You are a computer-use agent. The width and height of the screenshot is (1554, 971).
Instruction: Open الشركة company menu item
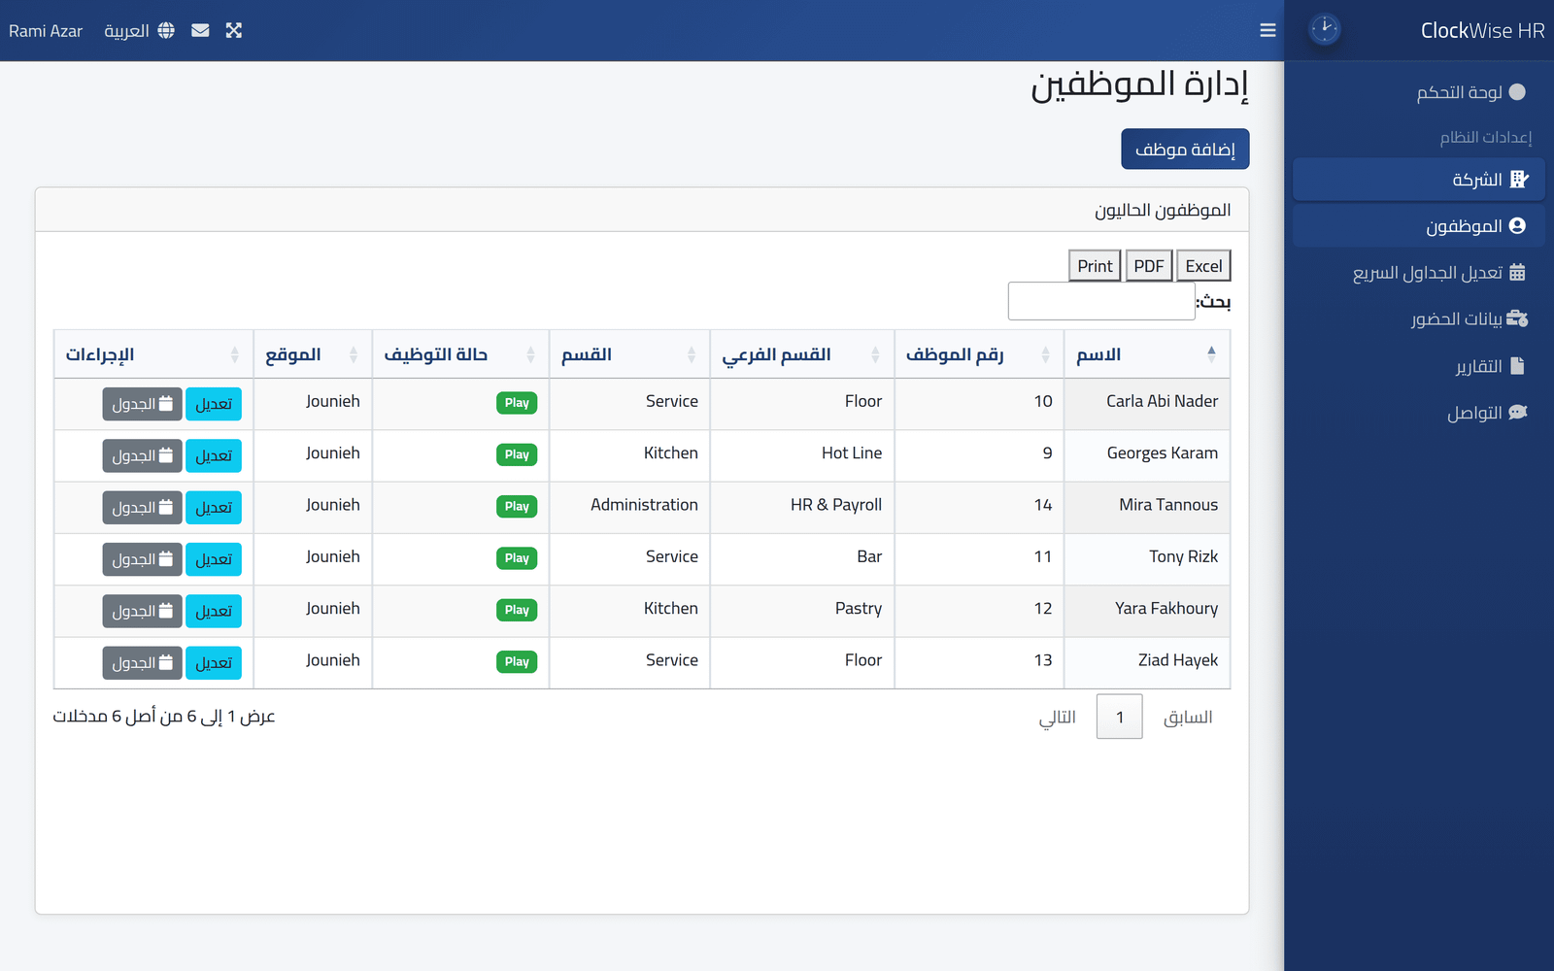1419,180
